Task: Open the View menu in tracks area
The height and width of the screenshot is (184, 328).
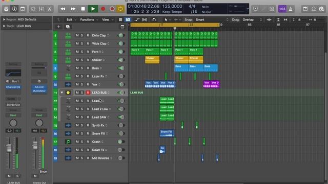Action: (106, 19)
